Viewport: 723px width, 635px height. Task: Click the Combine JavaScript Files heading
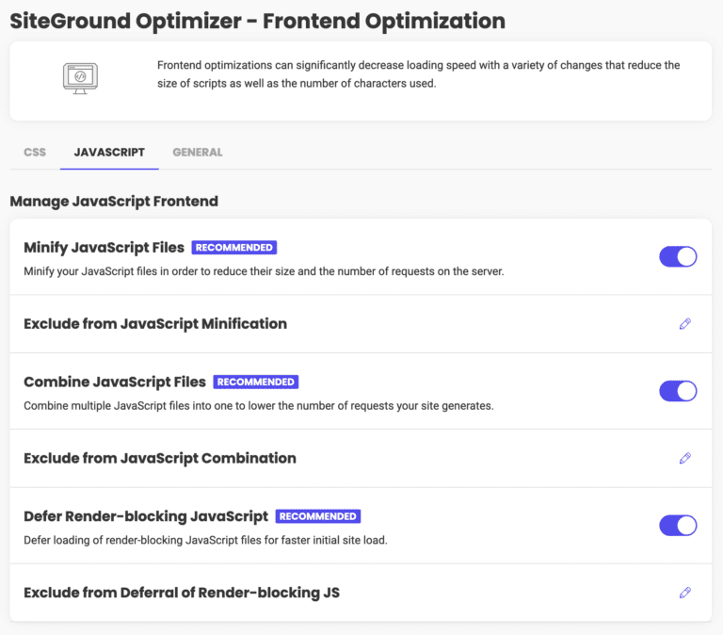pyautogui.click(x=115, y=383)
